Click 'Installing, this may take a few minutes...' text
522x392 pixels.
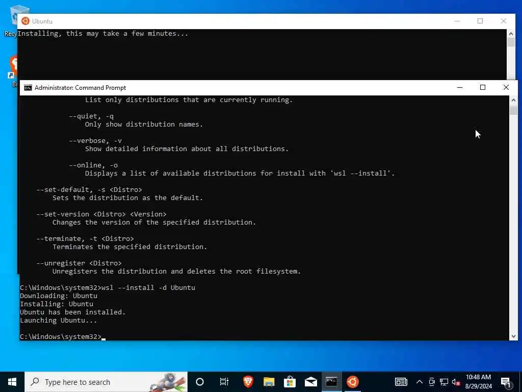pyautogui.click(x=103, y=33)
